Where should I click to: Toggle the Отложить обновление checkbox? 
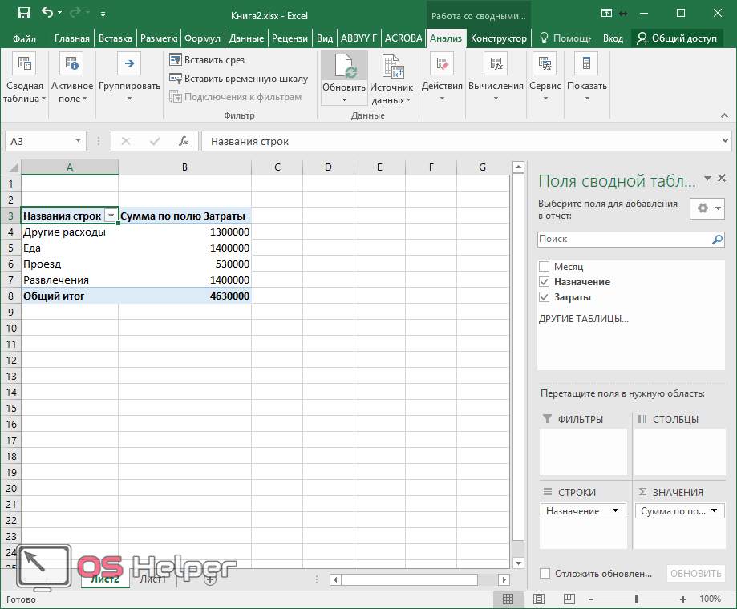point(545,574)
